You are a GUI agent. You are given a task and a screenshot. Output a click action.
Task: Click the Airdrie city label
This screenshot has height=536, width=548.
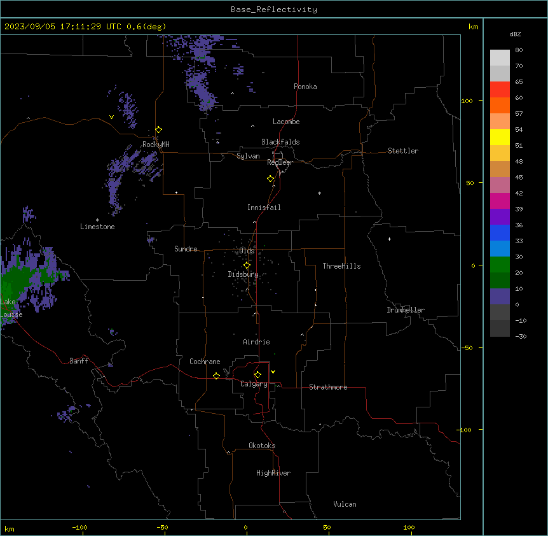coord(257,342)
